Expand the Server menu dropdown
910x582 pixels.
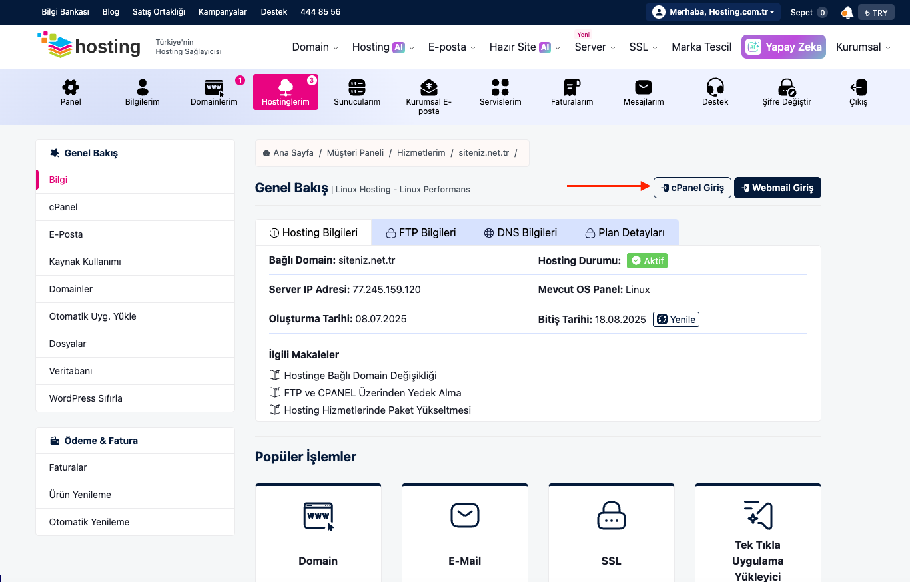[x=595, y=47]
